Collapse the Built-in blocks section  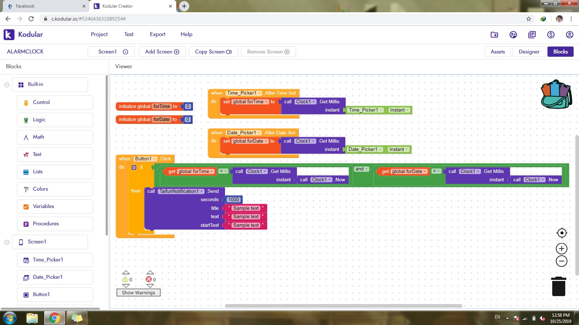[x=7, y=85]
